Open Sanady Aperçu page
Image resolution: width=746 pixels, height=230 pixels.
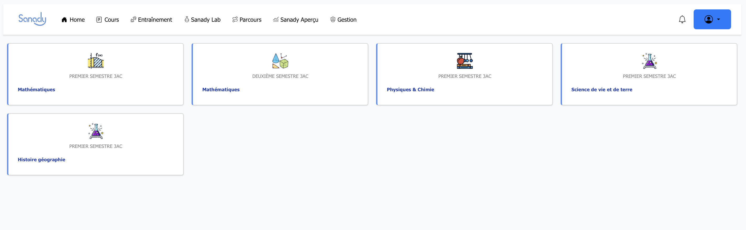[x=295, y=20]
